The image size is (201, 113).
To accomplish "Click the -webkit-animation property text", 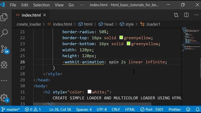I will 83,62.
